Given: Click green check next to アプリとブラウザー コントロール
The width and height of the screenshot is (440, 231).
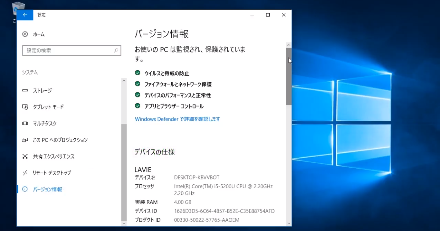Looking at the screenshot, I should click(138, 106).
